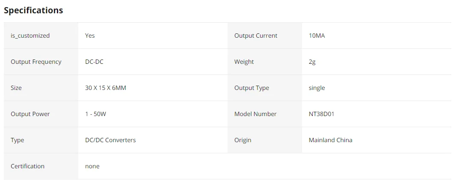The width and height of the screenshot is (456, 182).
Task: Click the NT38D01 model number value
Action: pyautogui.click(x=321, y=114)
